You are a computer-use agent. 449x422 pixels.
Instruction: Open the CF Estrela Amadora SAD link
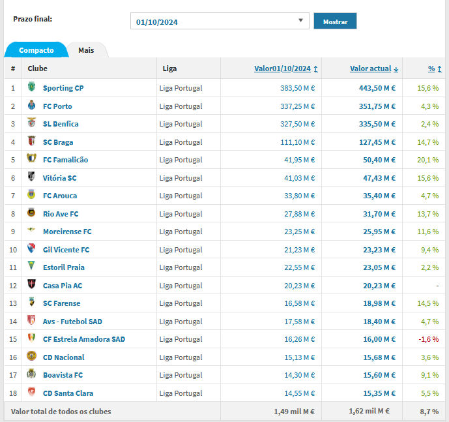84,339
